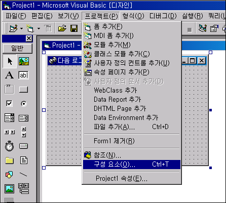Image resolution: width=226 pixels, height=203 pixels.
Task: Select the Image control tool
Action: click(9, 189)
